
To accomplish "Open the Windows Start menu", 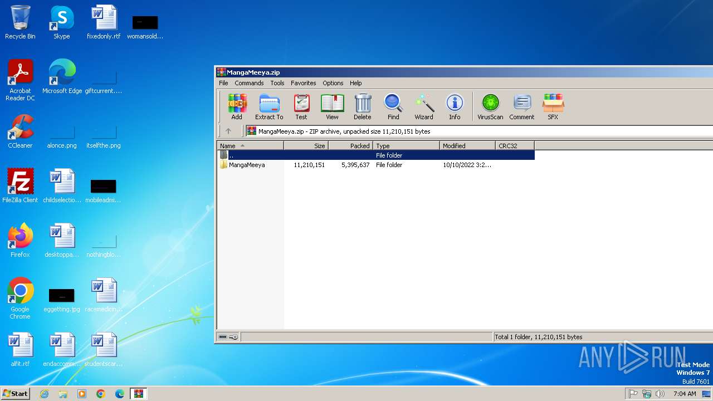I will pyautogui.click(x=15, y=393).
